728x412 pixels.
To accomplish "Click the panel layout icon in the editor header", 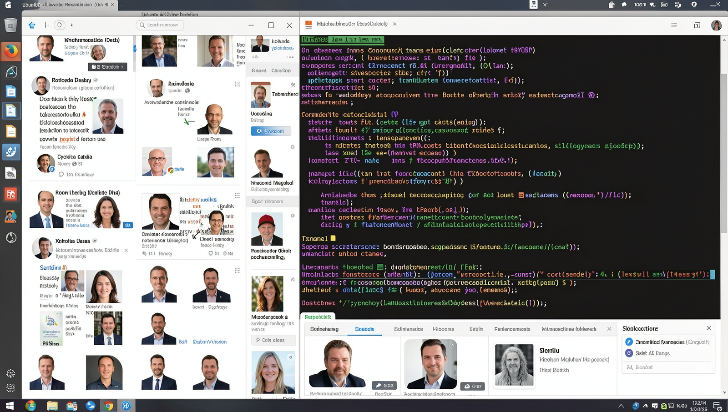I will point(697,25).
